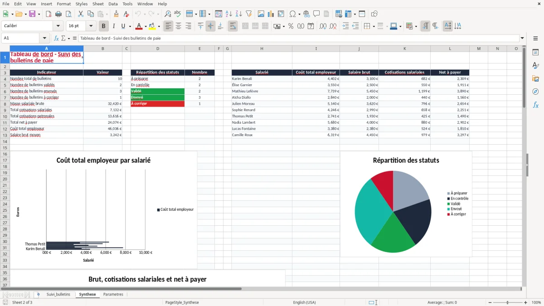
Task: Toggle Underline formatting
Action: tap(123, 26)
